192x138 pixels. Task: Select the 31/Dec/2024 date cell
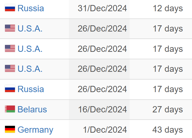coord(102,8)
